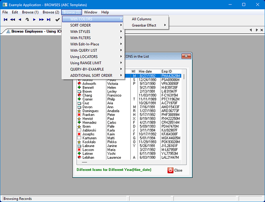Viewport: 265px width, 202px height.
Task: Close the Browse (3) menu
Action: click(x=72, y=12)
